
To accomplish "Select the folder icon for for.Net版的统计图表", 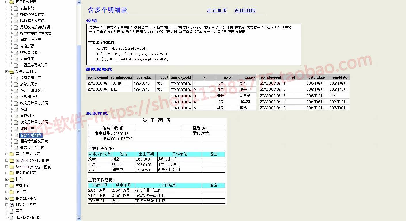I will click(12, 160).
